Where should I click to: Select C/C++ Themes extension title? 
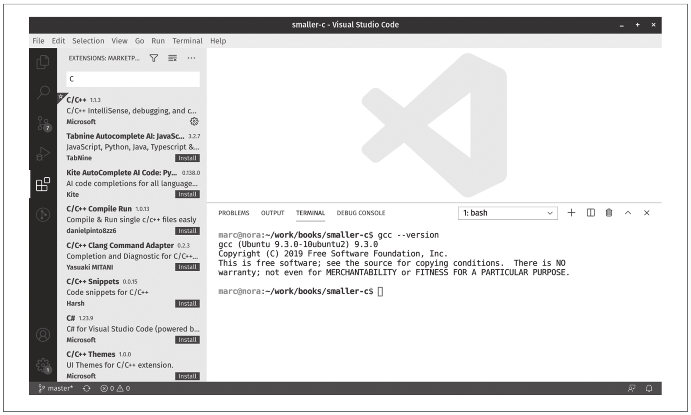tap(91, 354)
